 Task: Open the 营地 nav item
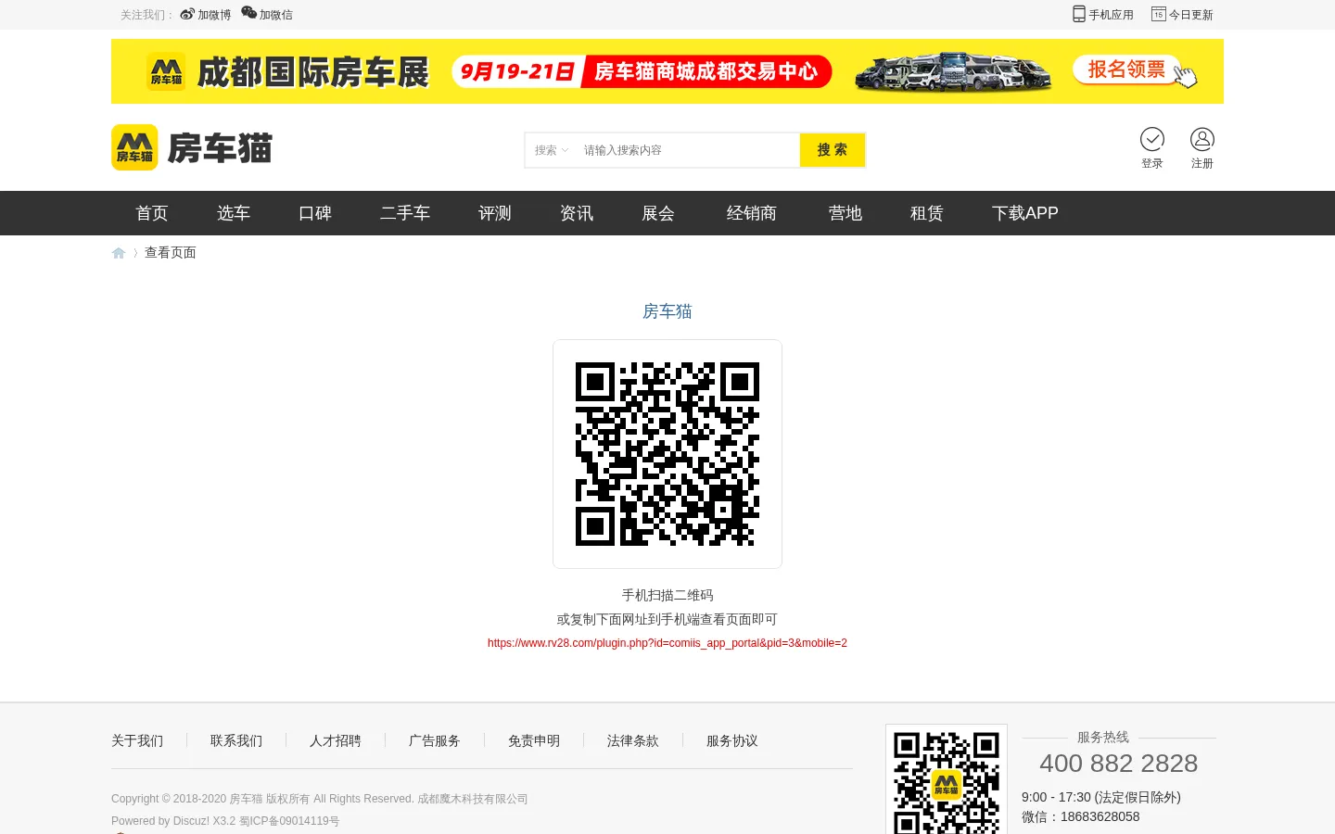point(845,213)
